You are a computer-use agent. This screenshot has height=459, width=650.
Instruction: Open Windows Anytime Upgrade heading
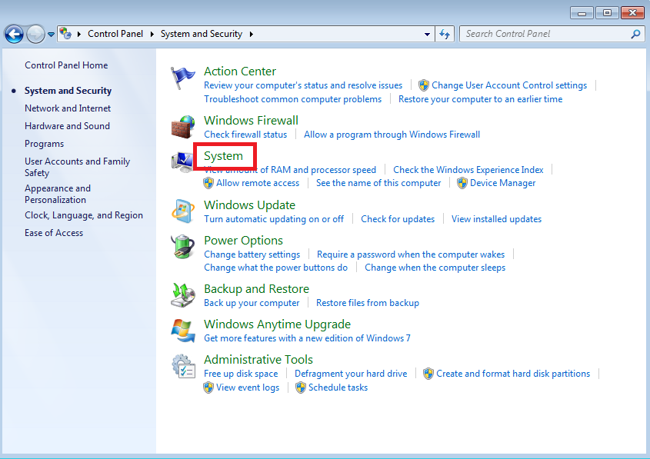pos(278,324)
